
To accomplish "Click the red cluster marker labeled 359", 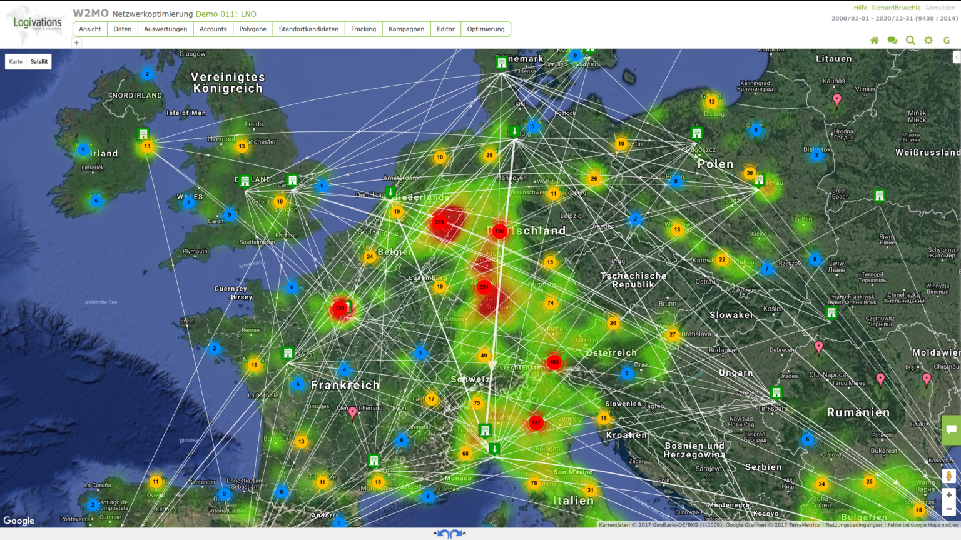I will [x=440, y=222].
